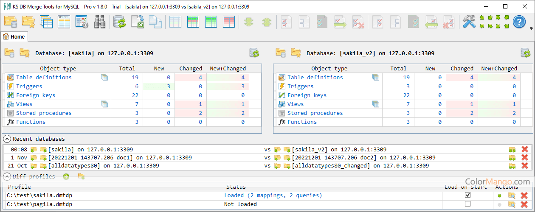This screenshot has height=212, width=535.
Task: Click data diff icon in left Views row
Action: point(104,104)
